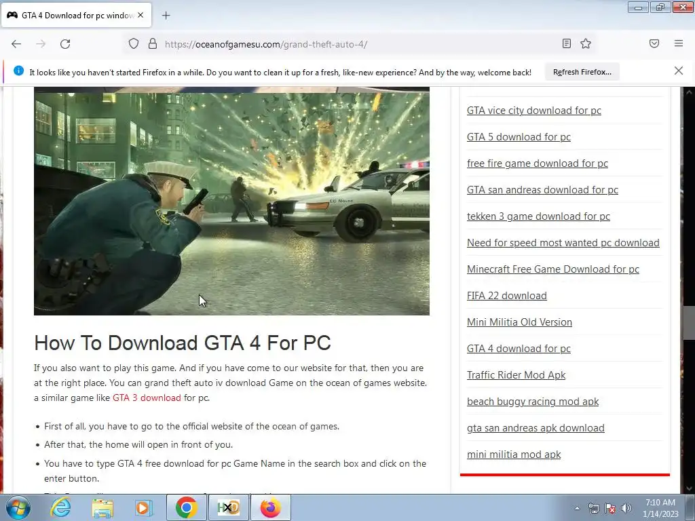Image resolution: width=695 pixels, height=521 pixels.
Task: Open GTA 4 download for pc link
Action: click(x=519, y=349)
